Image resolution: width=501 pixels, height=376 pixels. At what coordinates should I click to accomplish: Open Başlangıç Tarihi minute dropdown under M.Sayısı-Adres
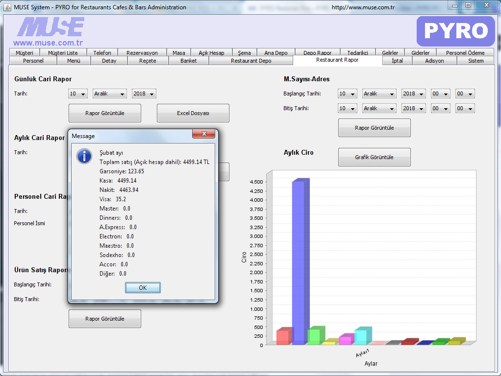(x=465, y=94)
